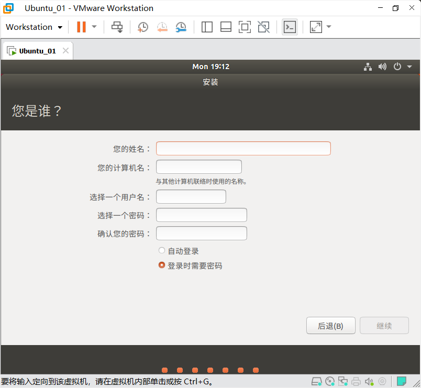This screenshot has width=421, height=388.
Task: Open the snapshot manager
Action: pos(181,27)
